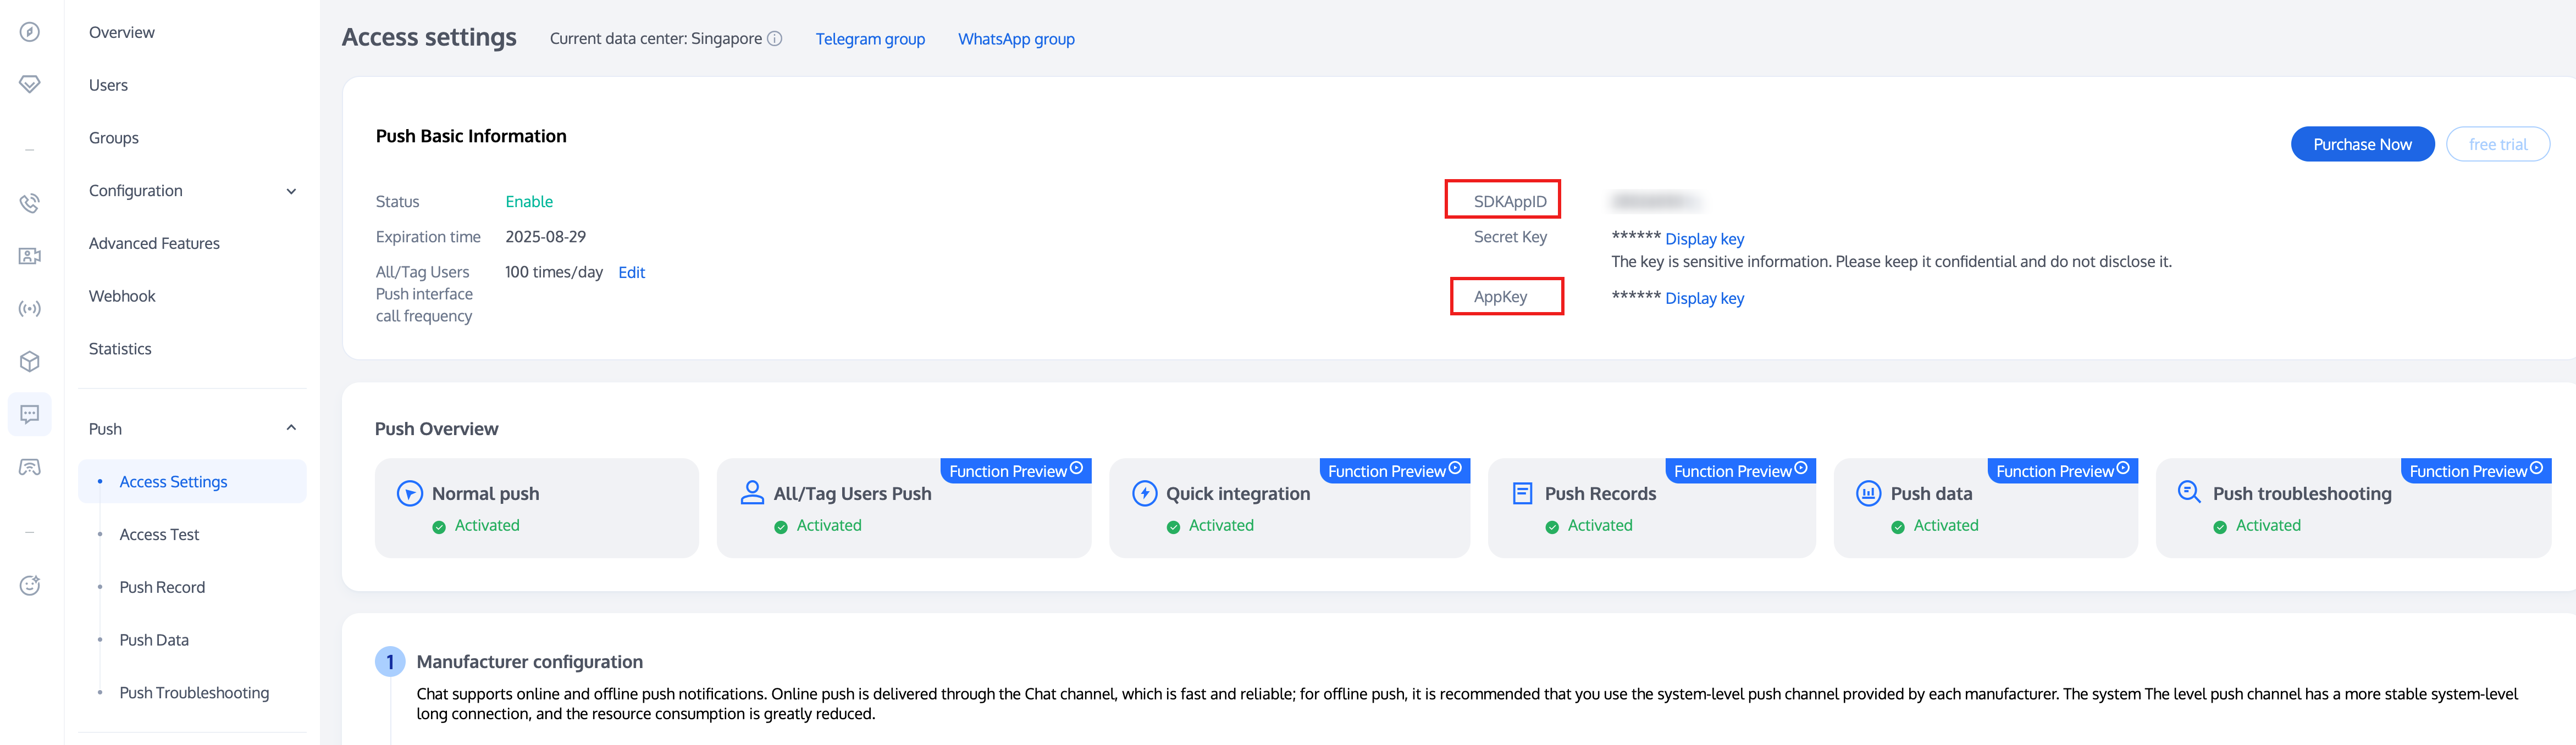Click the data center info icon
The image size is (2576, 745).
coord(774,39)
